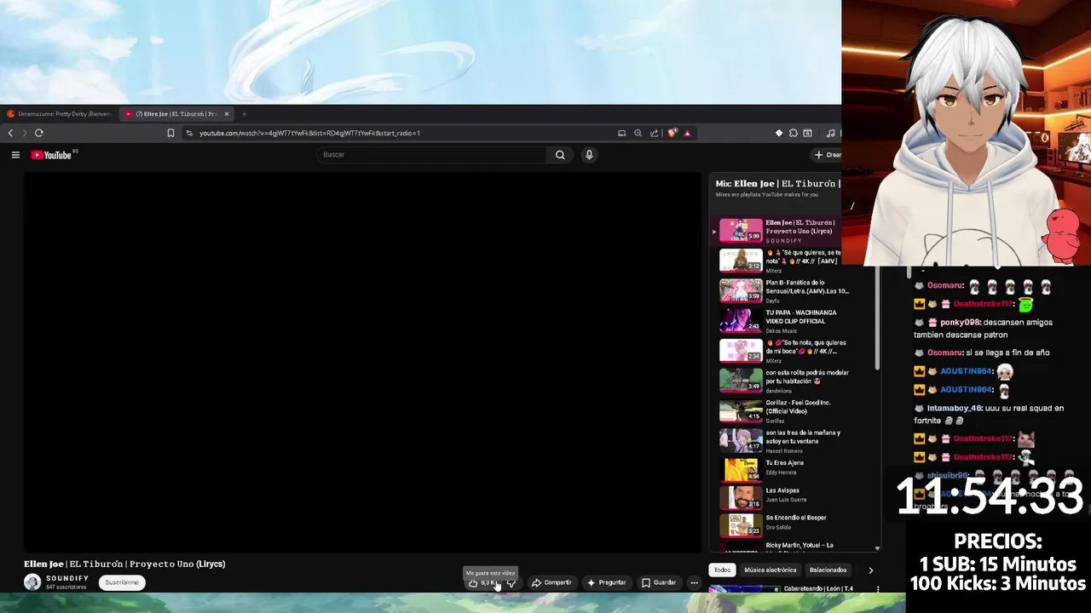1091x613 pixels.
Task: Bookmark this page via bookmark icon
Action: click(170, 133)
